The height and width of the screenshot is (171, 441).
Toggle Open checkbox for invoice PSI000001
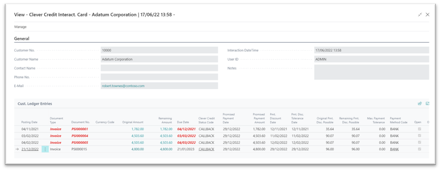[x=419, y=129]
